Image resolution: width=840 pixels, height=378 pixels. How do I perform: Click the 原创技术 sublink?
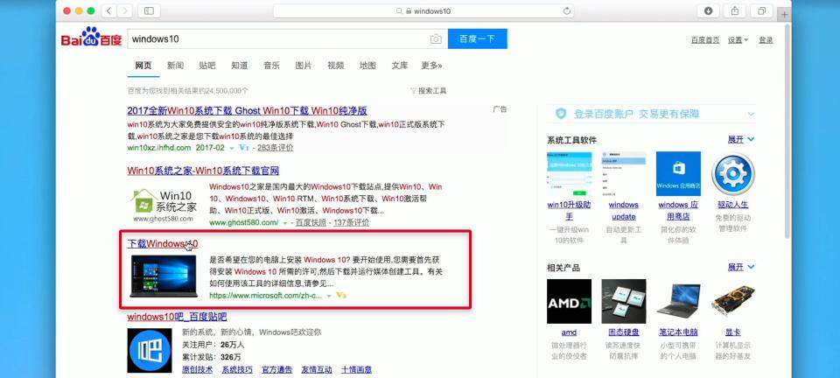pyautogui.click(x=197, y=370)
